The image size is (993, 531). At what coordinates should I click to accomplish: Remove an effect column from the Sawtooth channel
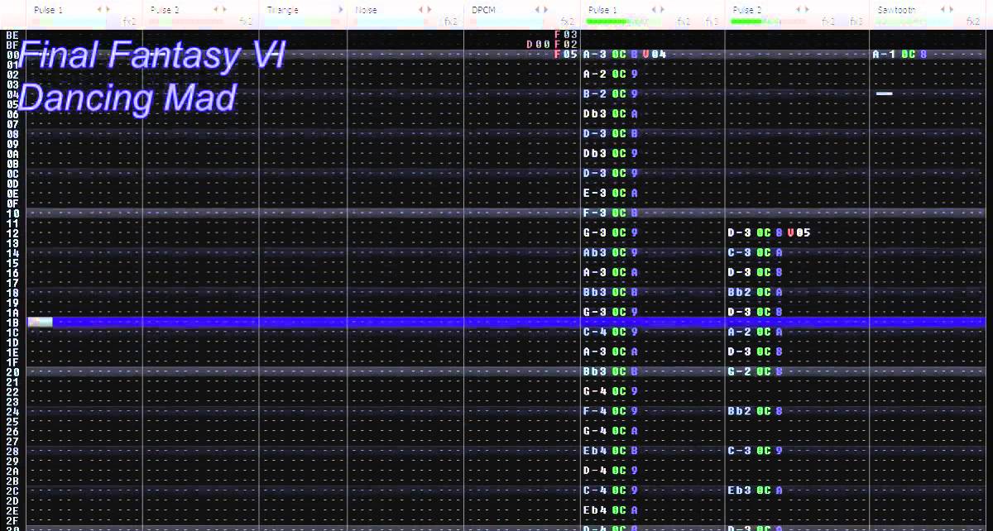pos(943,10)
